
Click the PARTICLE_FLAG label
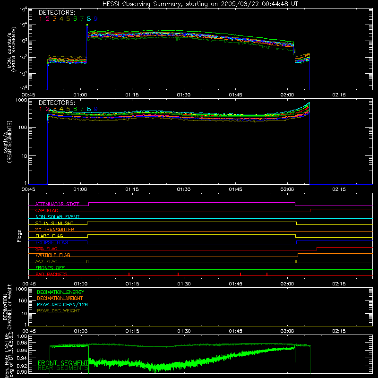coord(53,255)
